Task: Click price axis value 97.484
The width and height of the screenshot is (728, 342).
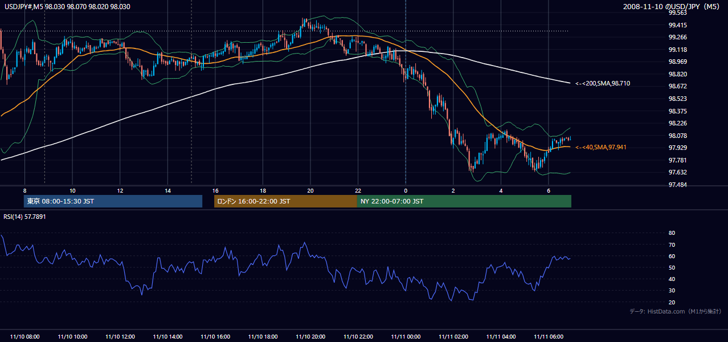Action: point(677,185)
